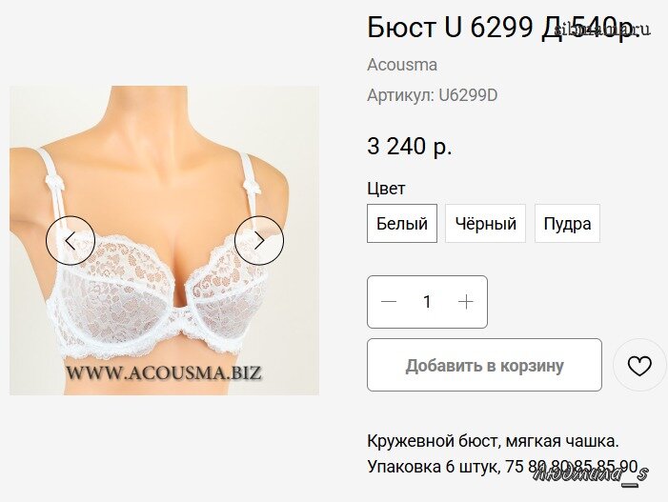
Task: Show the previous product photo
Action: (71, 241)
